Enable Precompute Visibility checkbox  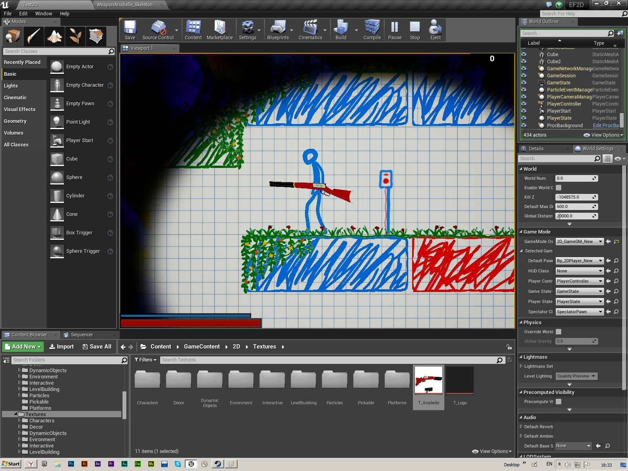coord(559,402)
